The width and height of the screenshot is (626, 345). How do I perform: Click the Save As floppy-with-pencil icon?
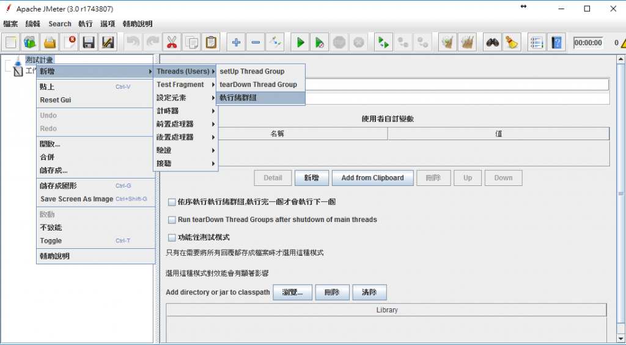coord(108,42)
